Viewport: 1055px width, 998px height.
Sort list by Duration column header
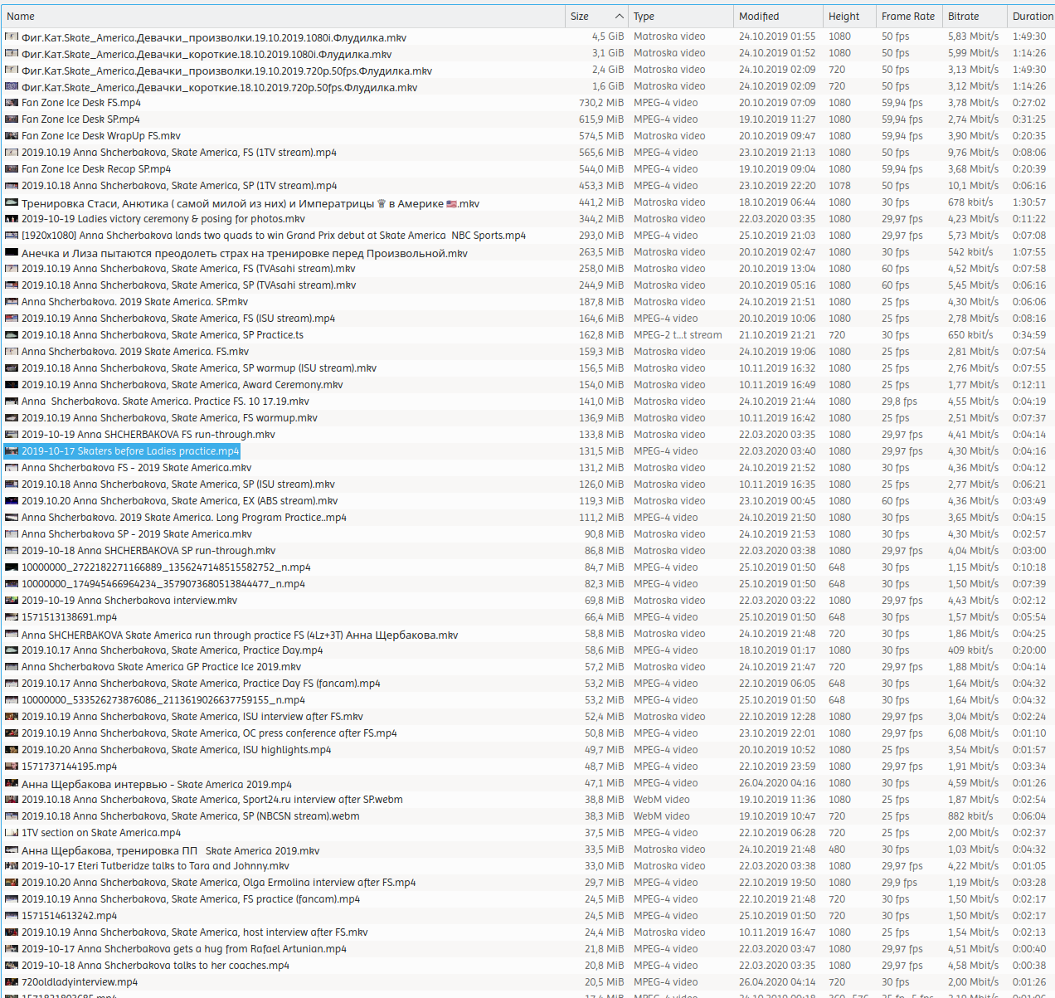click(1032, 17)
